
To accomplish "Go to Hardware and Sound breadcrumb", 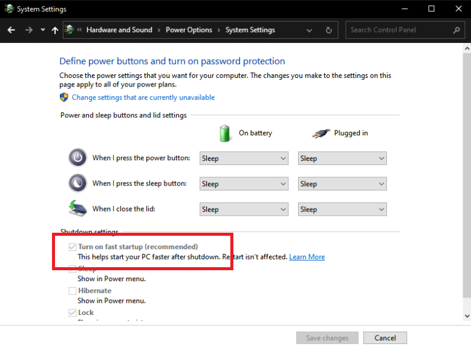I will pos(119,30).
